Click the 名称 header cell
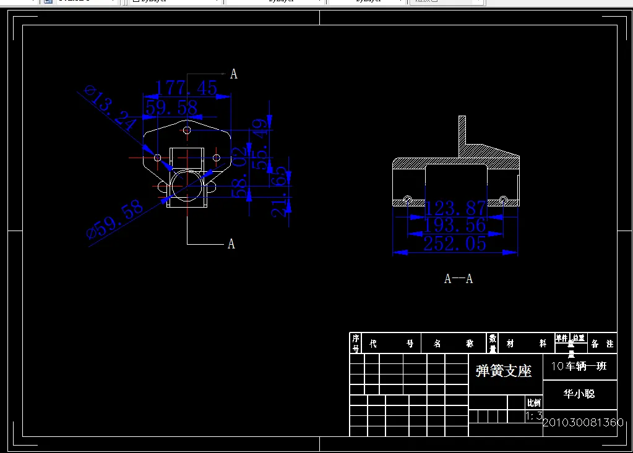Image resolution: width=633 pixels, height=453 pixels. coord(454,344)
